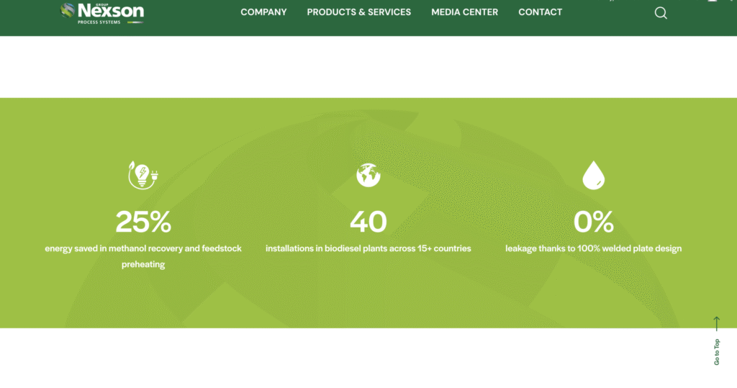Click the 40 installations number
The width and height of the screenshot is (737, 388).
pos(368,222)
